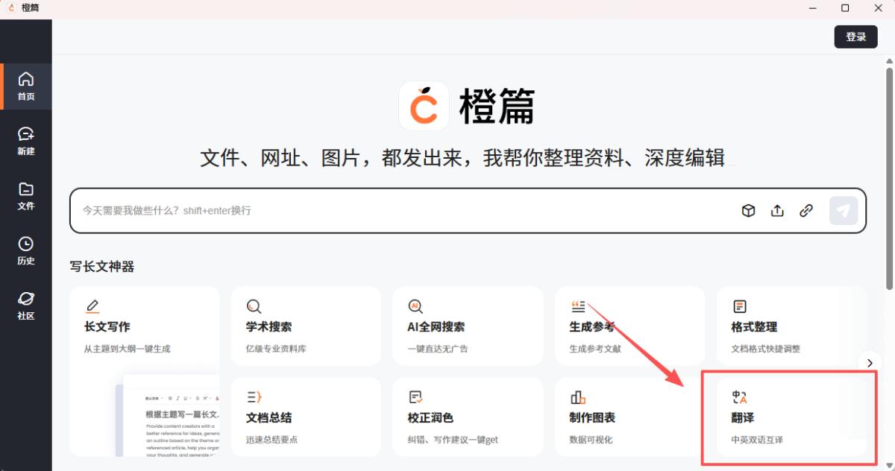Click the 3D cube icon in the input bar

click(748, 211)
